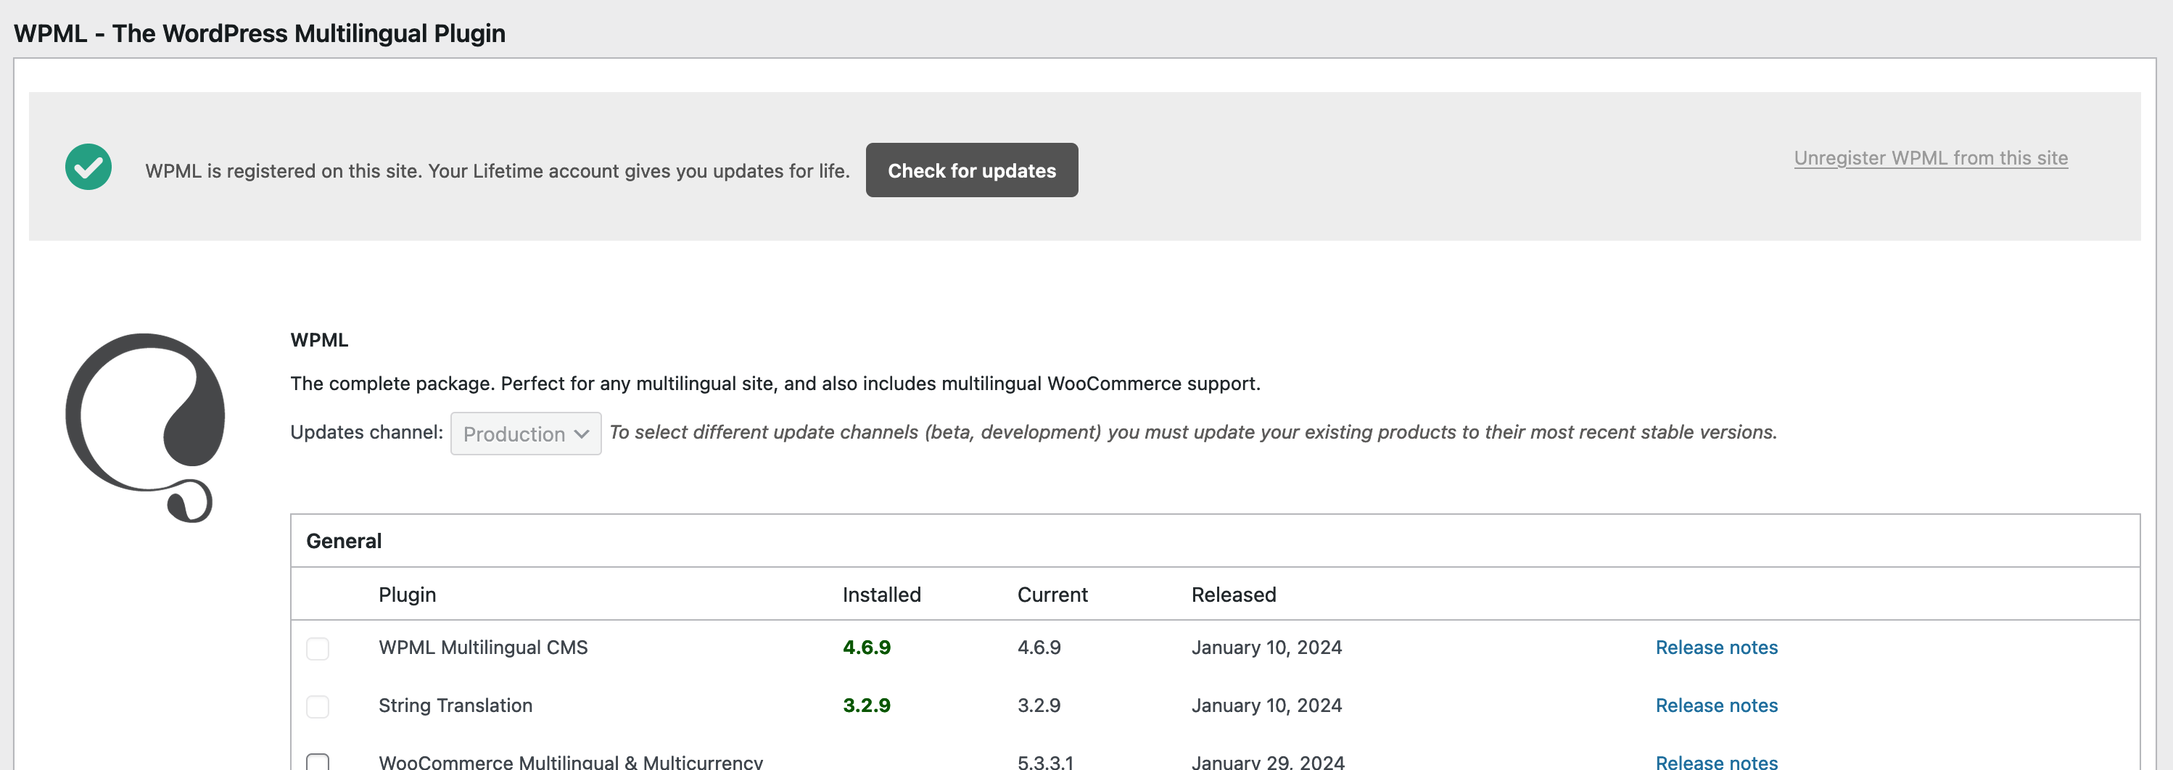
Task: Click the WPML logo image
Action: tap(145, 428)
